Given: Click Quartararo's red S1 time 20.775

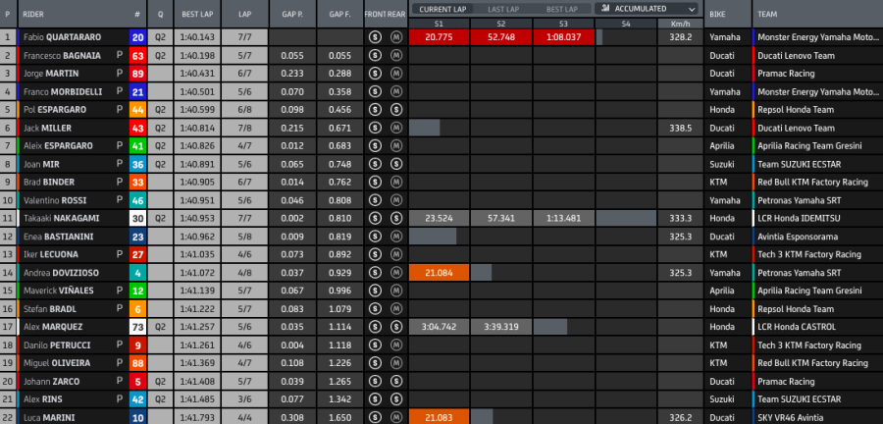Looking at the screenshot, I should click(x=439, y=37).
